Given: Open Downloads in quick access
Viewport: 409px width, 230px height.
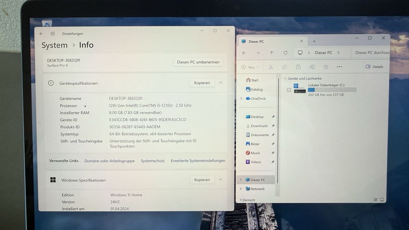Looking at the screenshot, I should pos(258,126).
